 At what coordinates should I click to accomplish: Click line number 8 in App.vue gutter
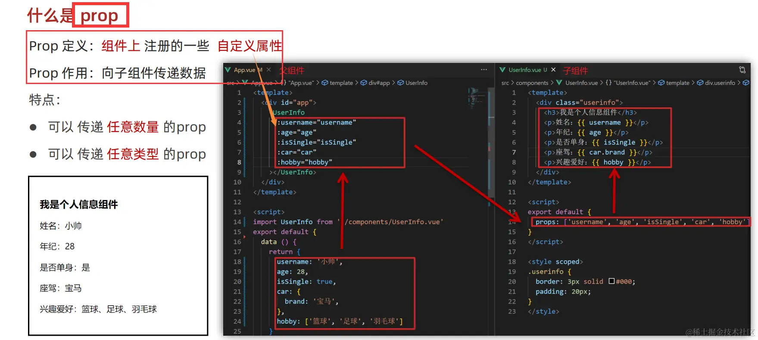pyautogui.click(x=239, y=162)
